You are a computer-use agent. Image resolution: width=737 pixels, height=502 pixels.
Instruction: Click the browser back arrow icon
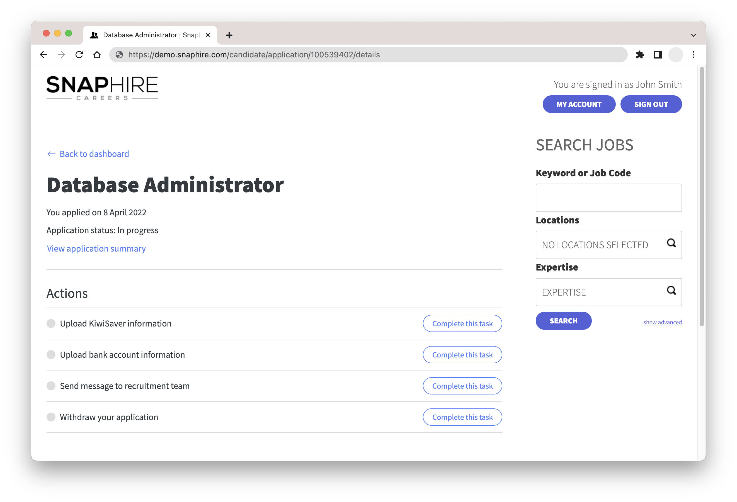(x=43, y=55)
